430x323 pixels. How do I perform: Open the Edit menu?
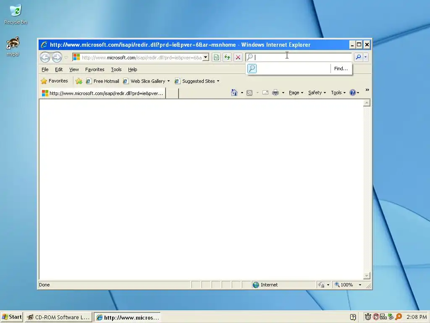pos(59,69)
